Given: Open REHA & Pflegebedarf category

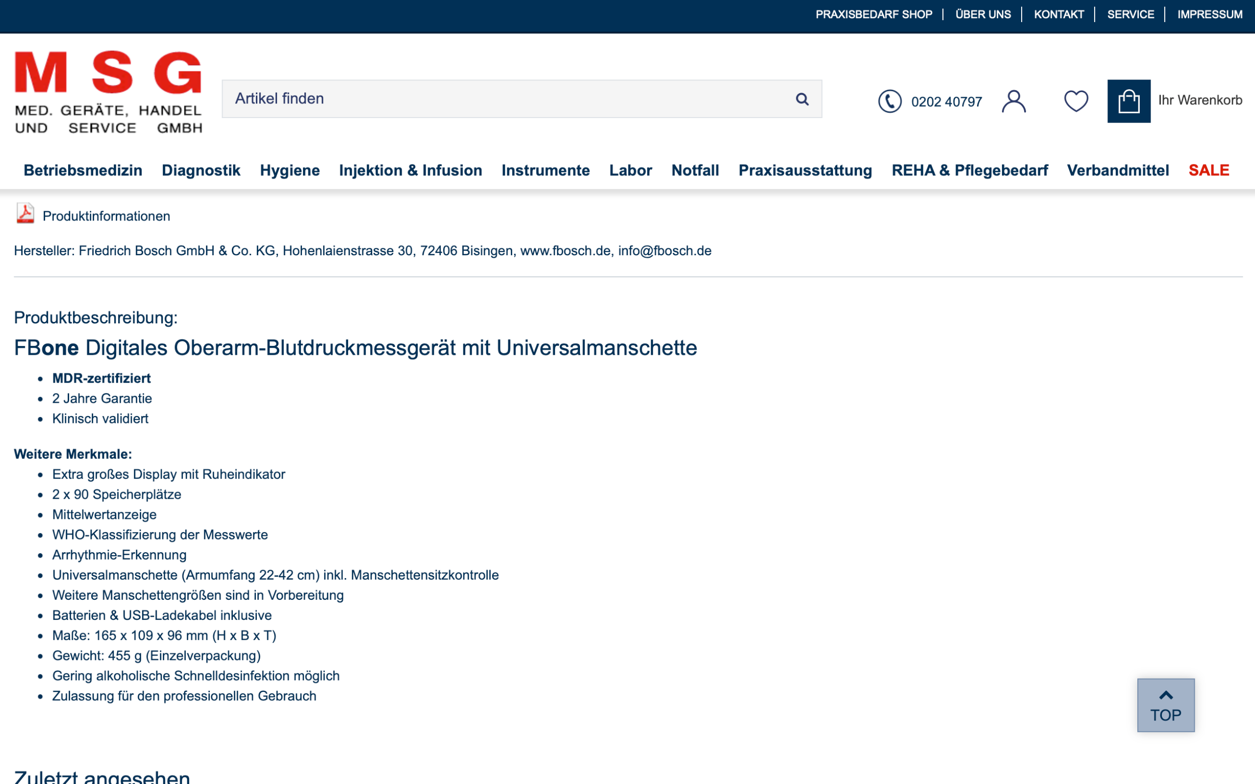Looking at the screenshot, I should click(970, 171).
